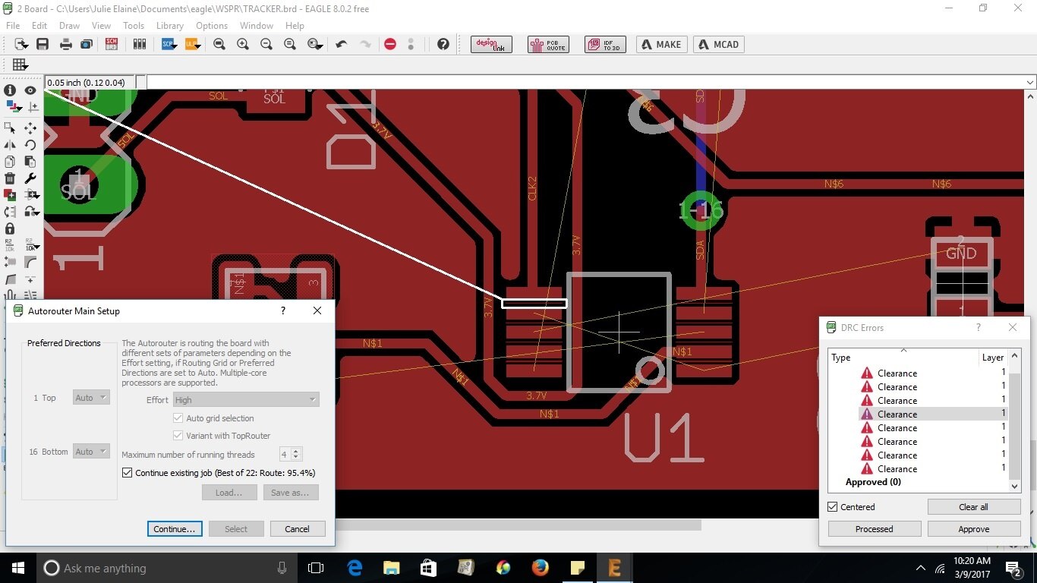The width and height of the screenshot is (1037, 583).
Task: Select the Delete trash can tool
Action: click(x=10, y=178)
